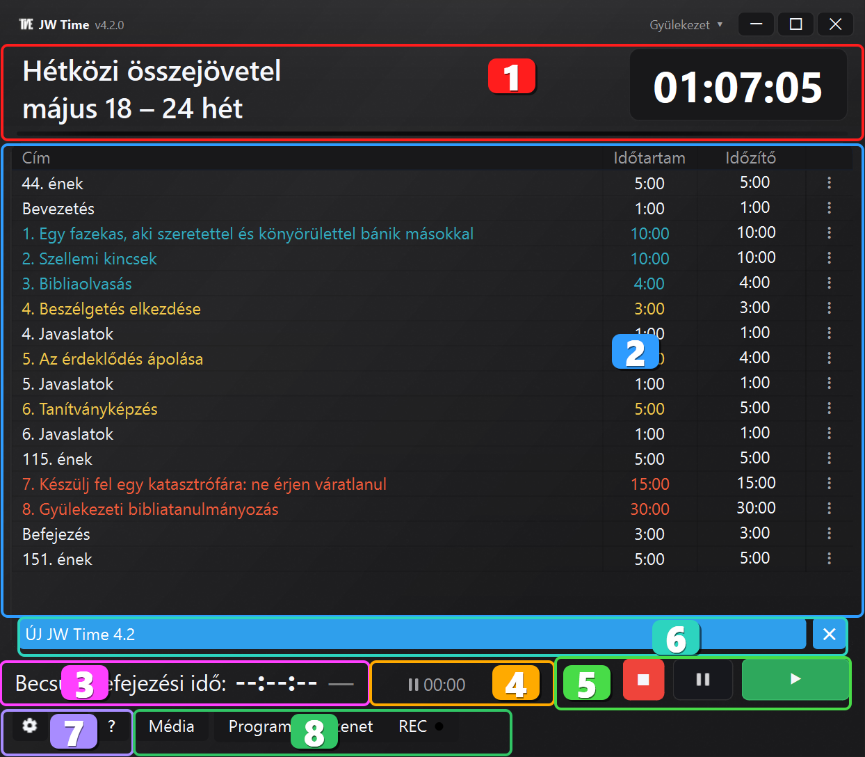Open help via the question mark

coord(112,726)
